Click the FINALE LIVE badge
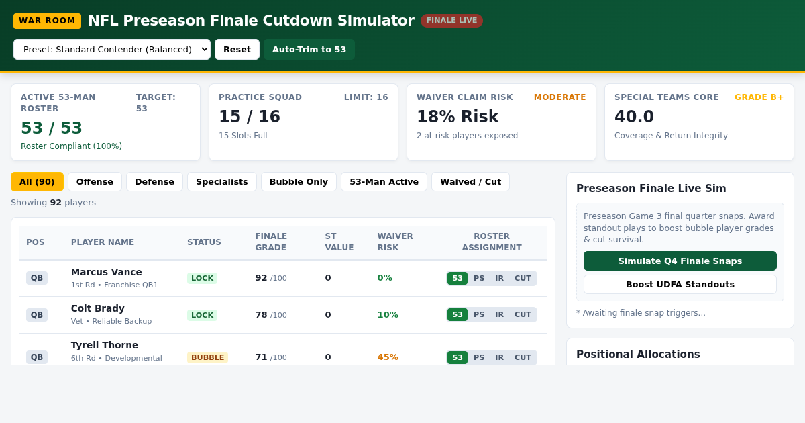Screen dimensions: 805x423 coord(451,21)
